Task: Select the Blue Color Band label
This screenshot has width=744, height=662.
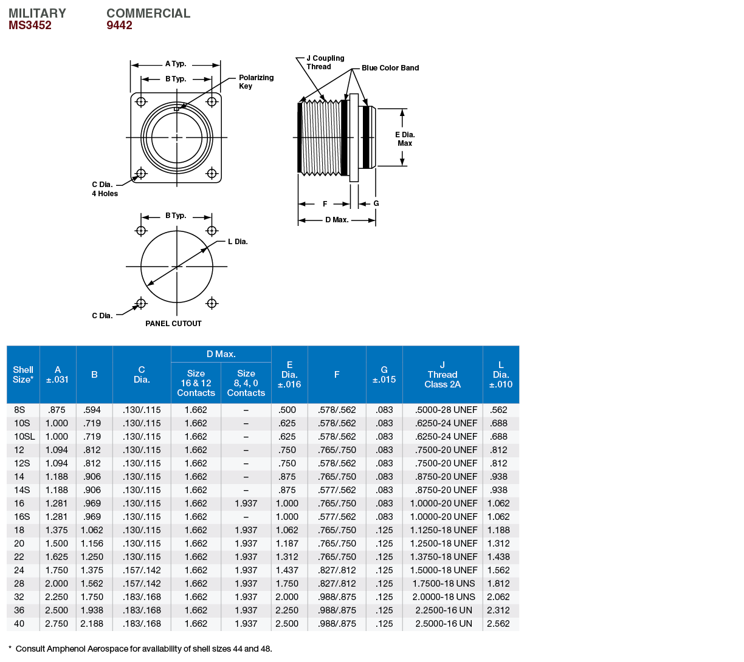Action: coord(390,68)
